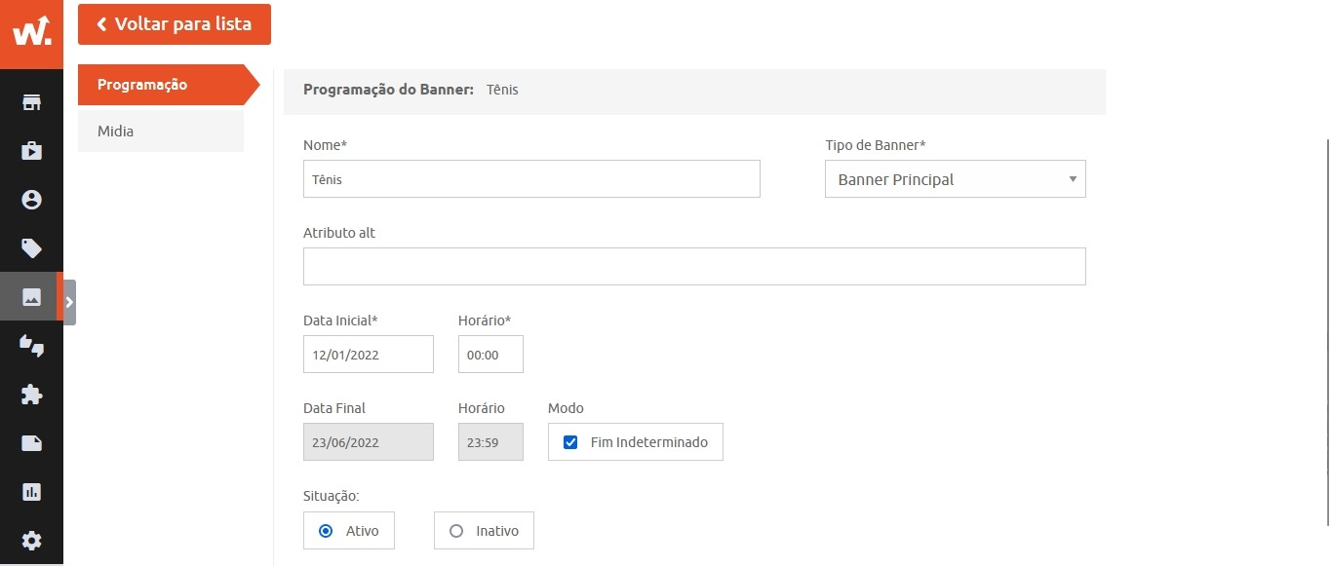Expand the sidebar with the chevron handle

(x=69, y=302)
